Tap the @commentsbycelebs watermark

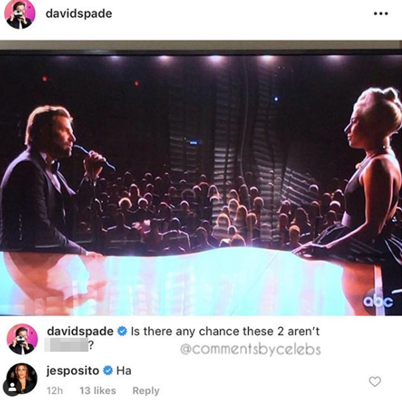(251, 349)
